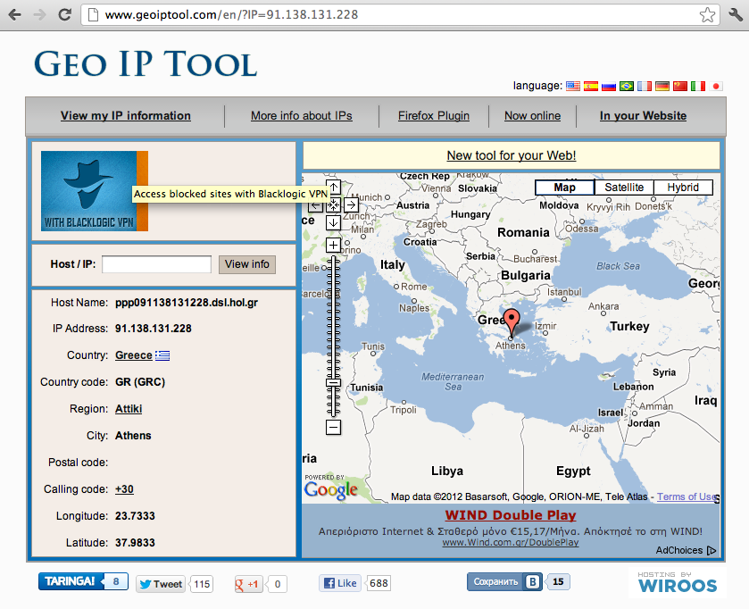Click the Facebook Like button
The width and height of the screenshot is (749, 609).
pyautogui.click(x=341, y=583)
